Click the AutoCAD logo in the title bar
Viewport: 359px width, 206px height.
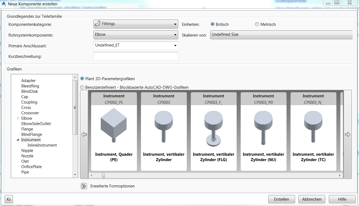pos(4,4)
